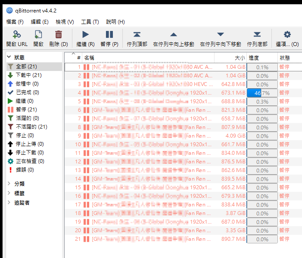The height and width of the screenshot is (258, 302).
Task: Click the resume play icon in toolbar
Action: (x=85, y=34)
